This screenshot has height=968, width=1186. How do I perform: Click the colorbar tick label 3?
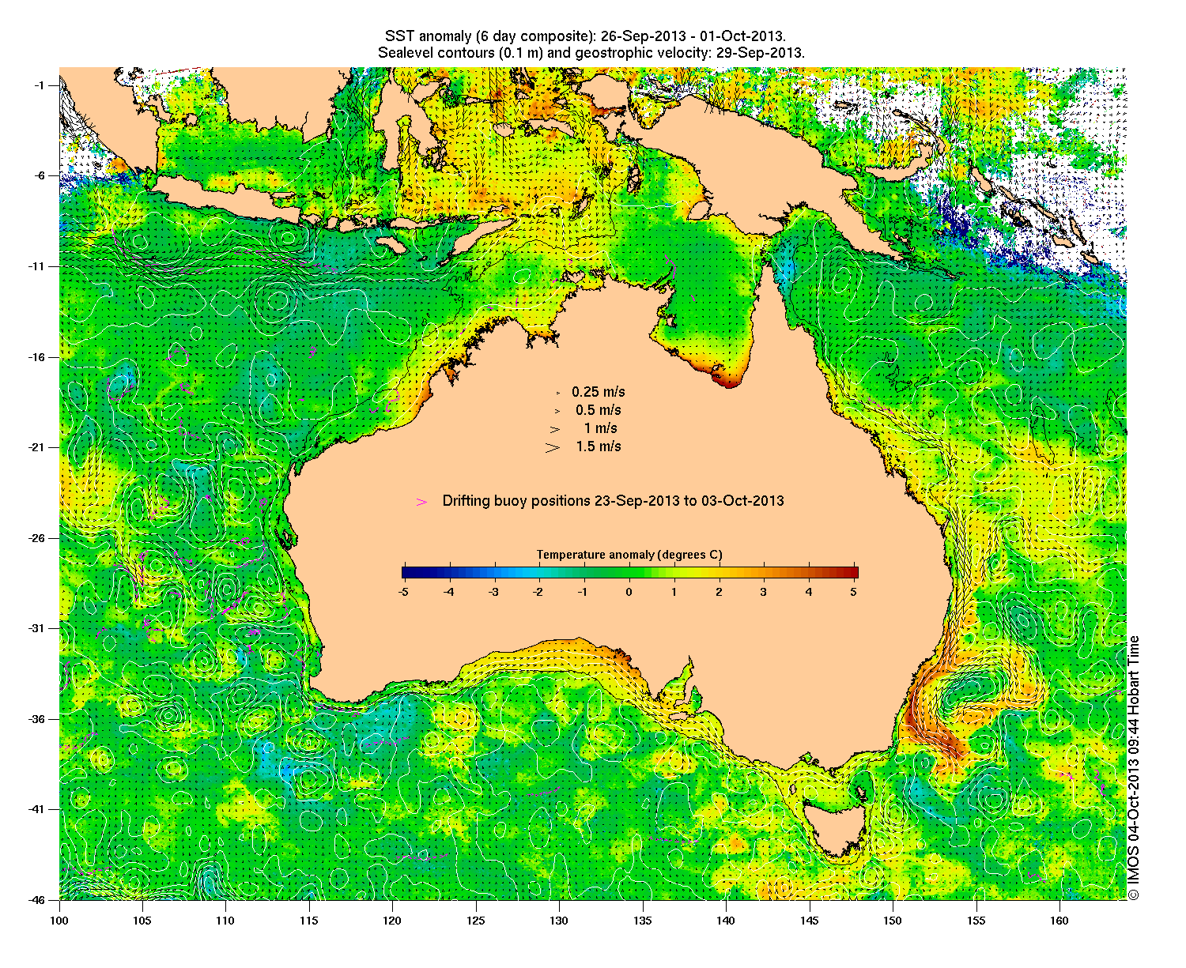(764, 591)
